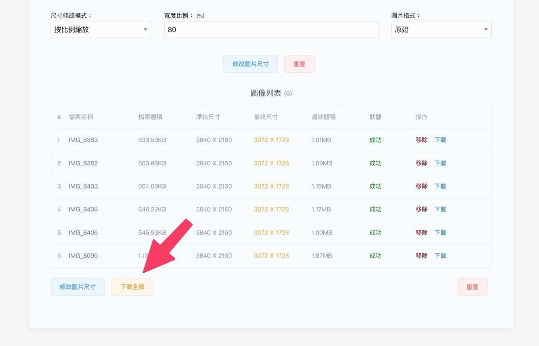The height and width of the screenshot is (346, 539).
Task: Download the IMG_8383 image
Action: pyautogui.click(x=440, y=140)
